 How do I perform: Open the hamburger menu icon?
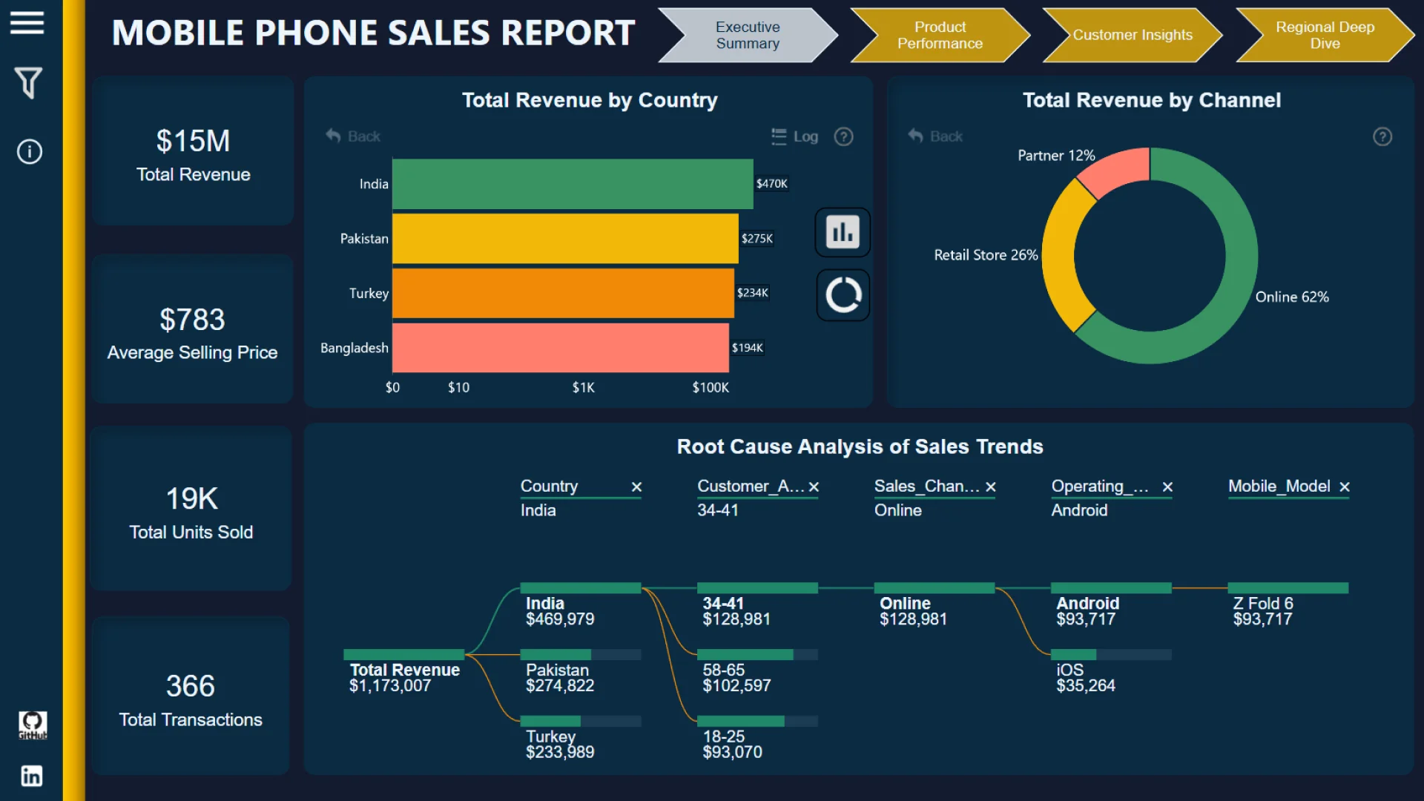[x=27, y=23]
